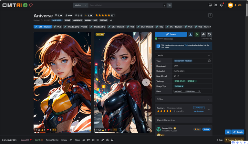Open the Models search category dropdown
Image resolution: width=248 pixels, height=144 pixels.
(81, 5)
